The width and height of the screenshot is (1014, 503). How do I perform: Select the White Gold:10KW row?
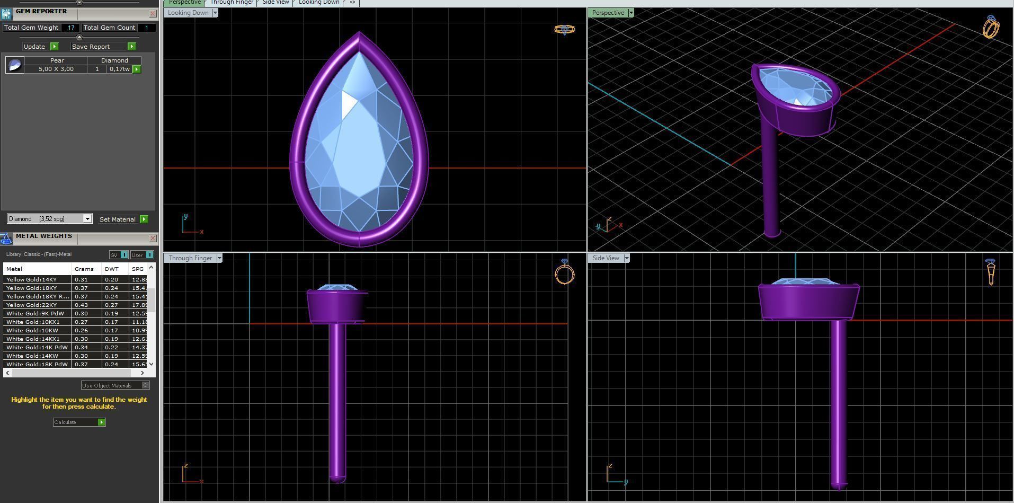click(x=75, y=330)
